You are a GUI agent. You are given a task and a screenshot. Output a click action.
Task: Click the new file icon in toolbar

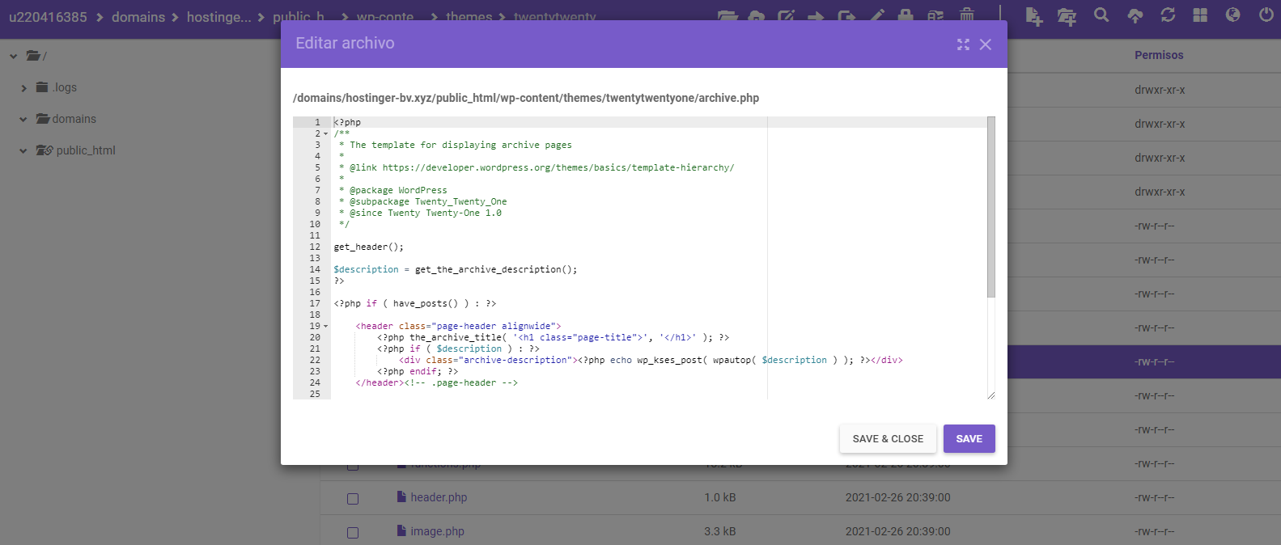click(1033, 16)
